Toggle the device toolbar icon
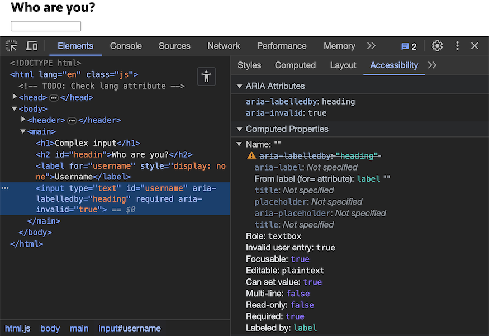The width and height of the screenshot is (489, 336). click(x=32, y=46)
